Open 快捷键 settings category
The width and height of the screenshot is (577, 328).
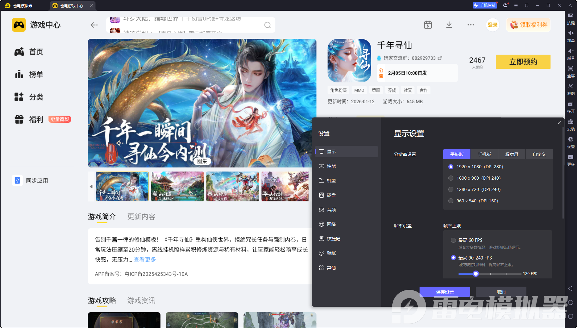click(347, 239)
